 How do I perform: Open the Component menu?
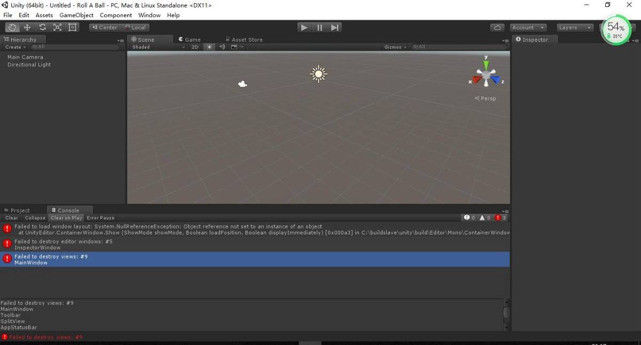[x=116, y=15]
